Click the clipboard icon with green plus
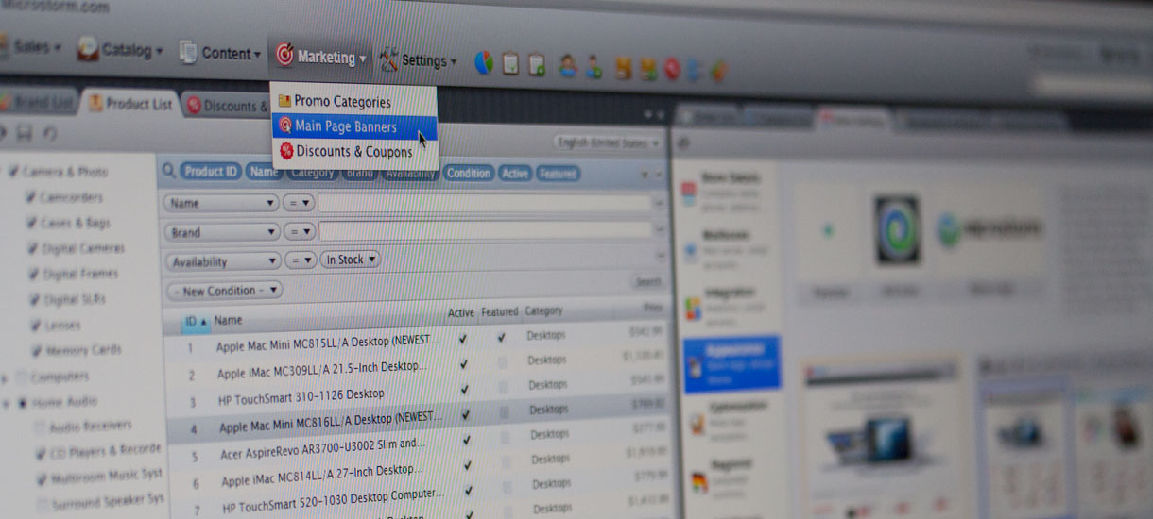The height and width of the screenshot is (519, 1153). coord(537,65)
